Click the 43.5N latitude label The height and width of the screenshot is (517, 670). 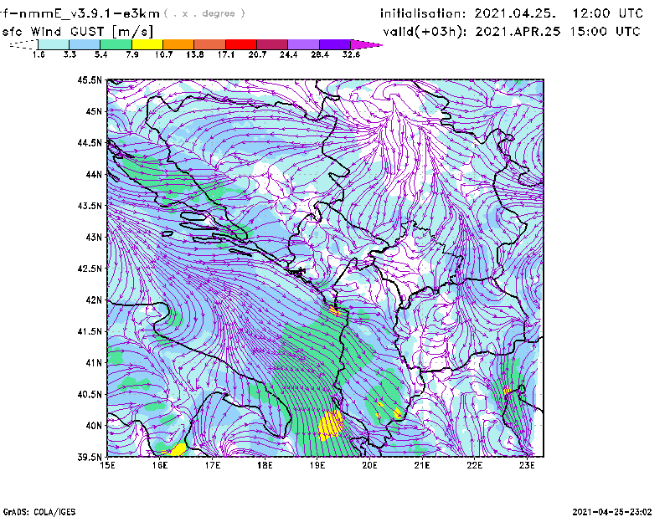(x=90, y=206)
